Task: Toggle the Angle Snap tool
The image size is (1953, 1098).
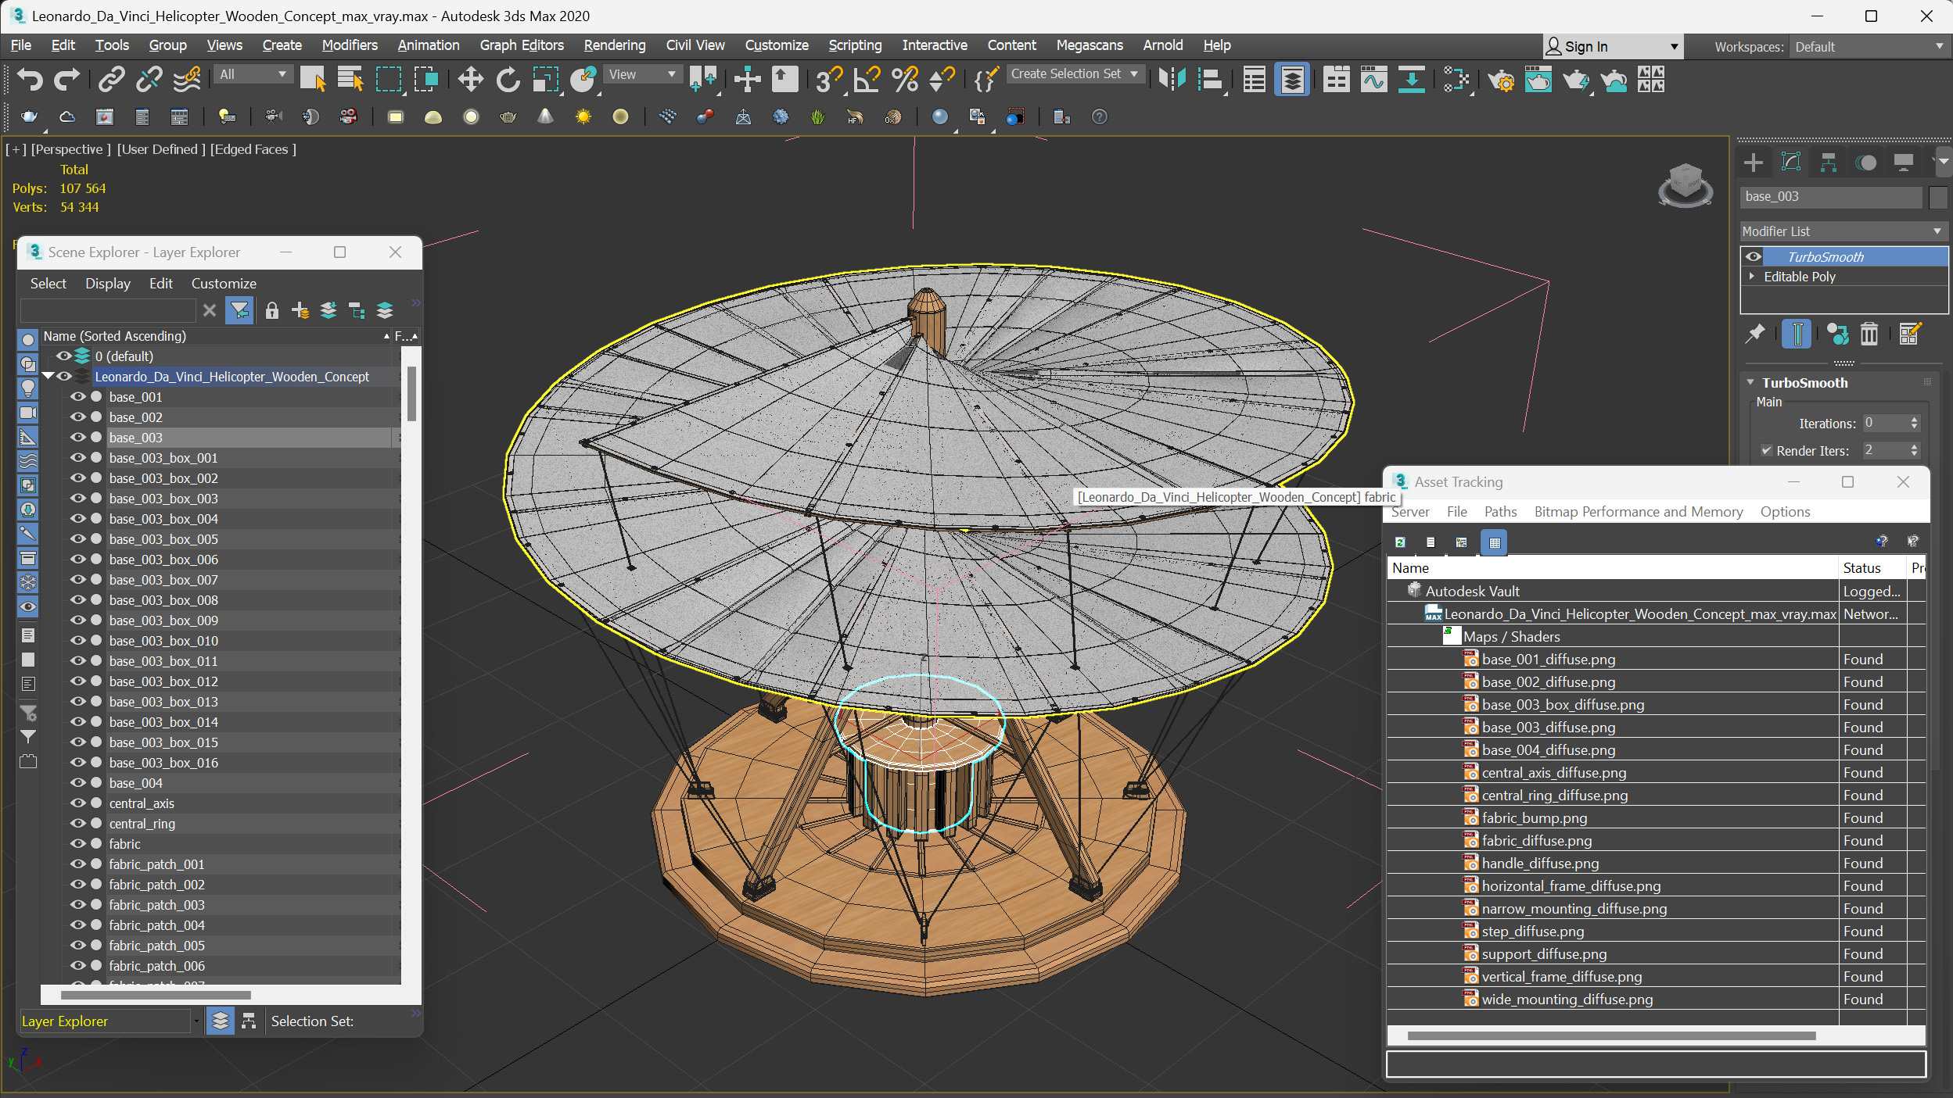Action: point(867,79)
